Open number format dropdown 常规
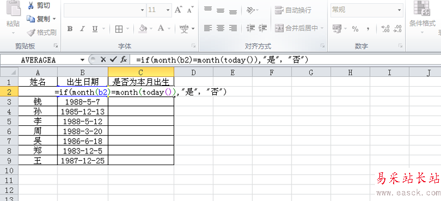The image size is (441, 201). click(x=399, y=10)
